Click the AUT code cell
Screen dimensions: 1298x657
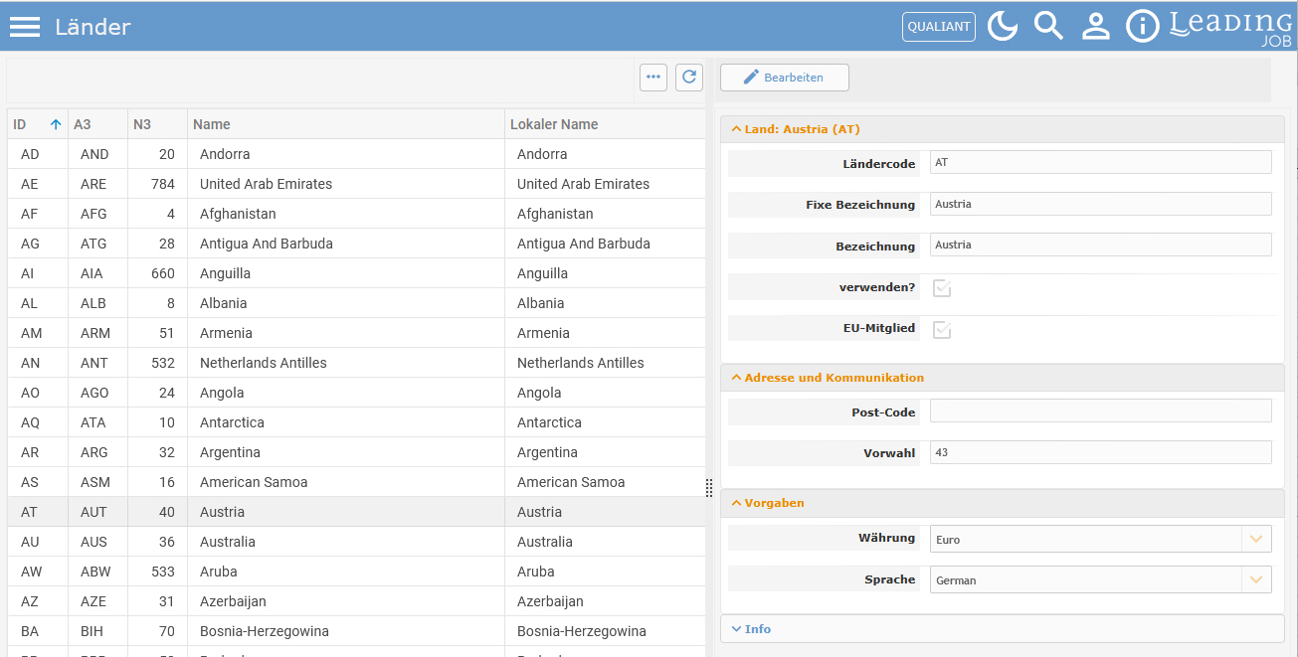(97, 512)
